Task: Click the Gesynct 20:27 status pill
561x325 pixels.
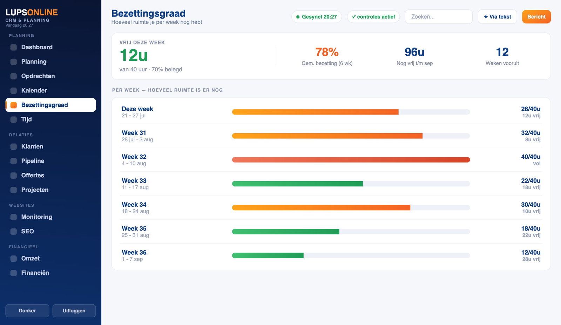Action: coord(317,17)
